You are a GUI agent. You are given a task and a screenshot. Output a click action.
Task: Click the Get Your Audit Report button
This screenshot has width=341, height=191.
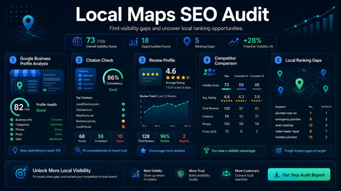coord(299,174)
